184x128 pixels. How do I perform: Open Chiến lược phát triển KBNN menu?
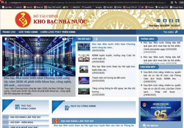(58, 32)
